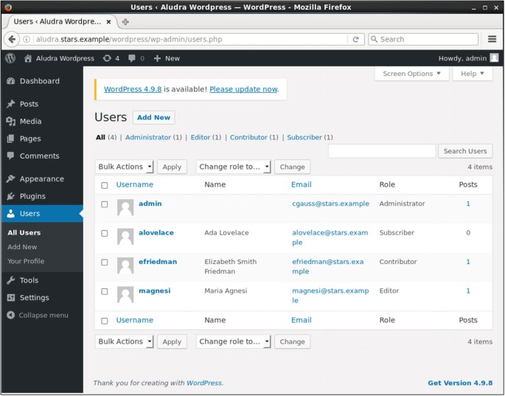505x396 pixels.
Task: Click the comments bubble icon in admin bar
Action: tap(132, 58)
